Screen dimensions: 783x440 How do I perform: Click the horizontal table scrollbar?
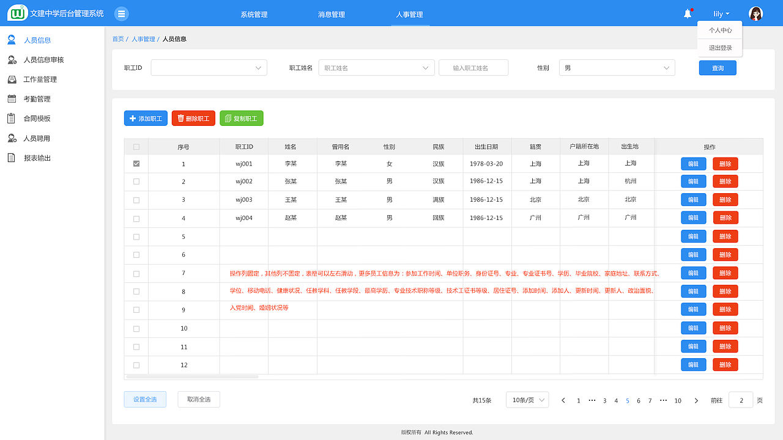[x=193, y=376]
